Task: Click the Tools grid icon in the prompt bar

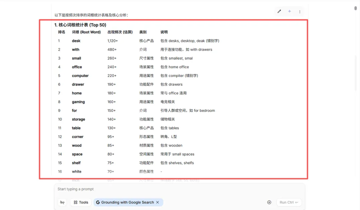Action: pos(76,202)
